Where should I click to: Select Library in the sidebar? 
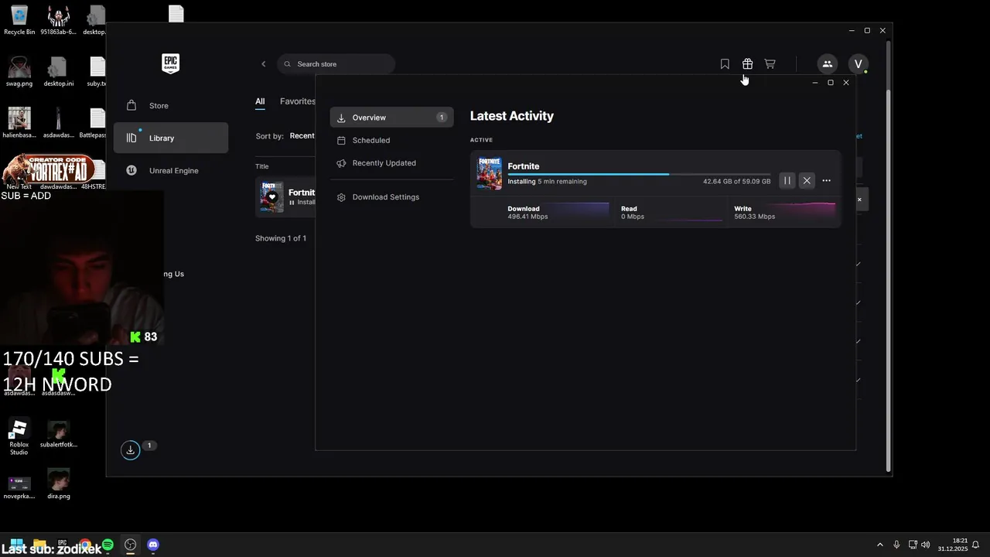(171, 138)
